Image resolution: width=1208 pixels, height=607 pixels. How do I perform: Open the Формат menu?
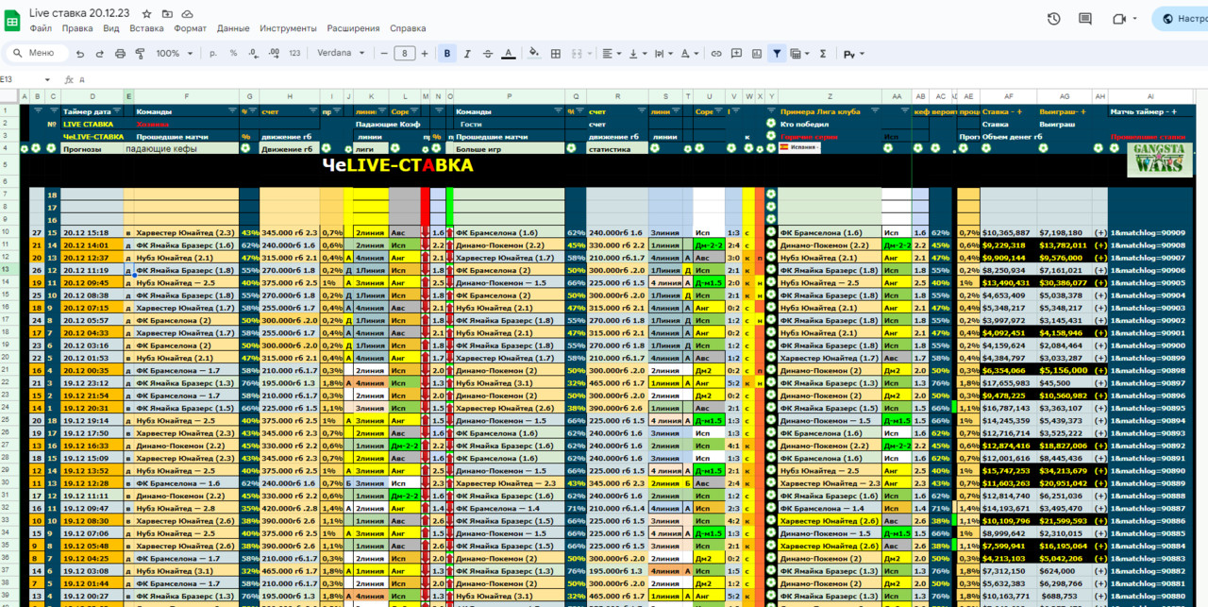(x=190, y=28)
